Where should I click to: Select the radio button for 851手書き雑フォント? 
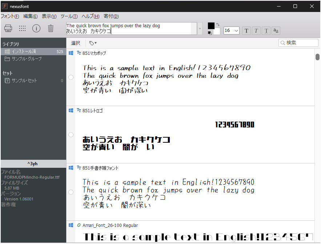[x=71, y=192]
